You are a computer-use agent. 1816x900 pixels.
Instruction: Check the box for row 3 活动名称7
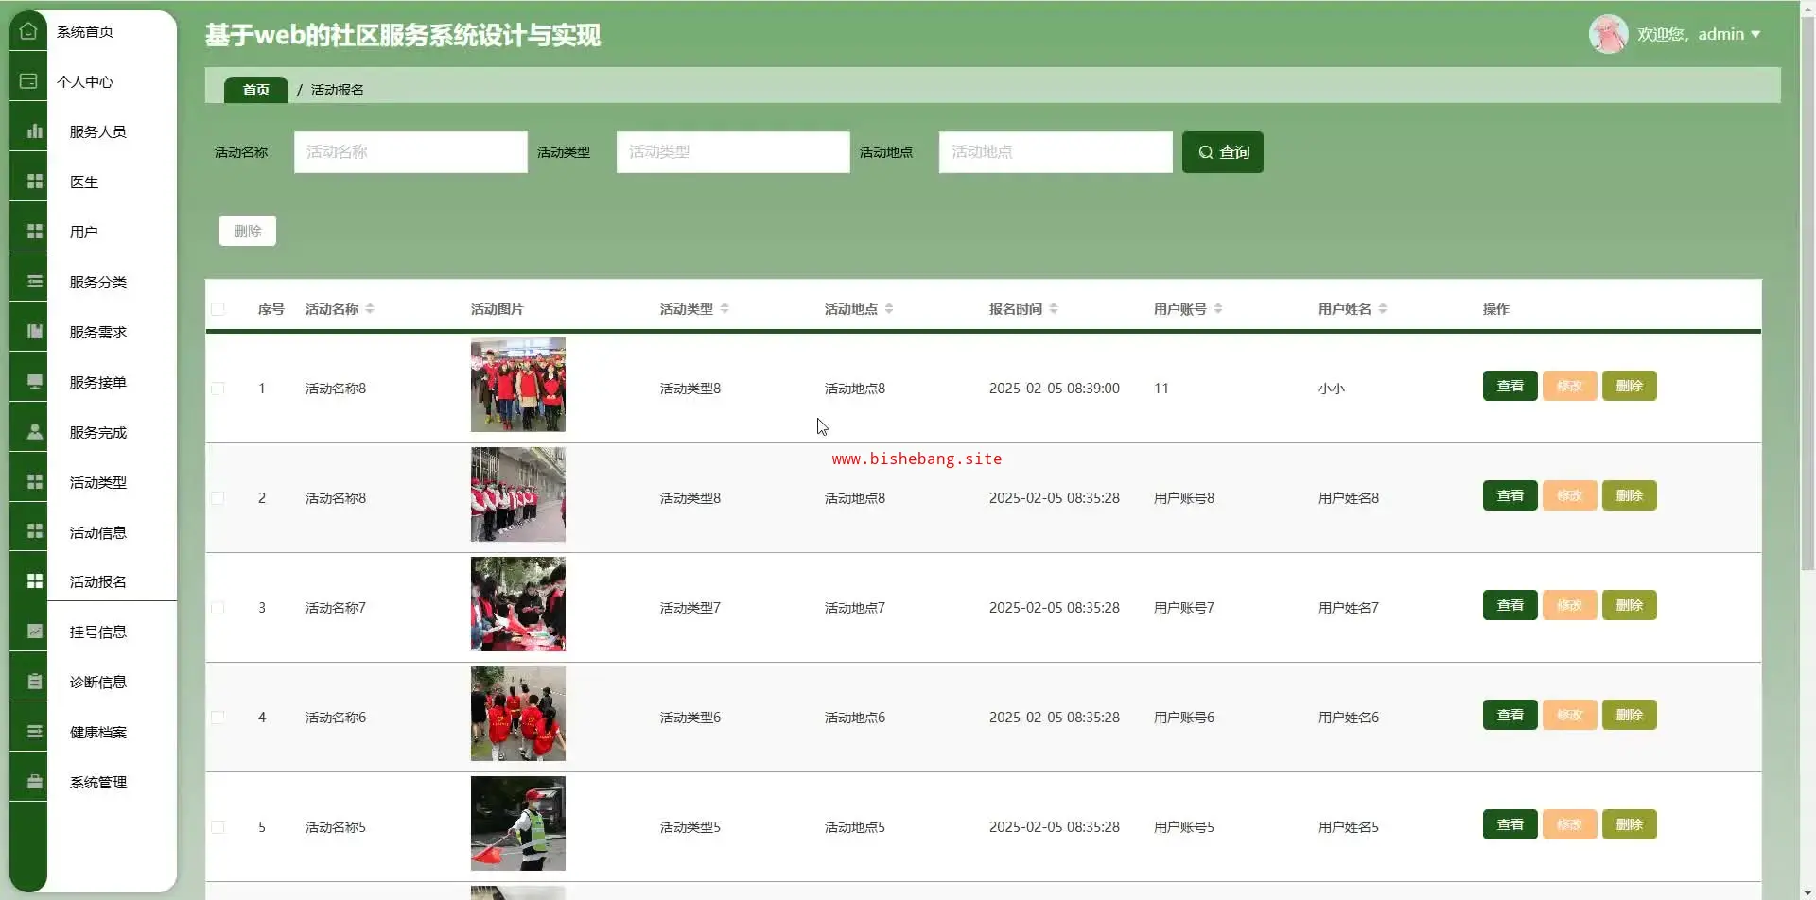coord(218,608)
